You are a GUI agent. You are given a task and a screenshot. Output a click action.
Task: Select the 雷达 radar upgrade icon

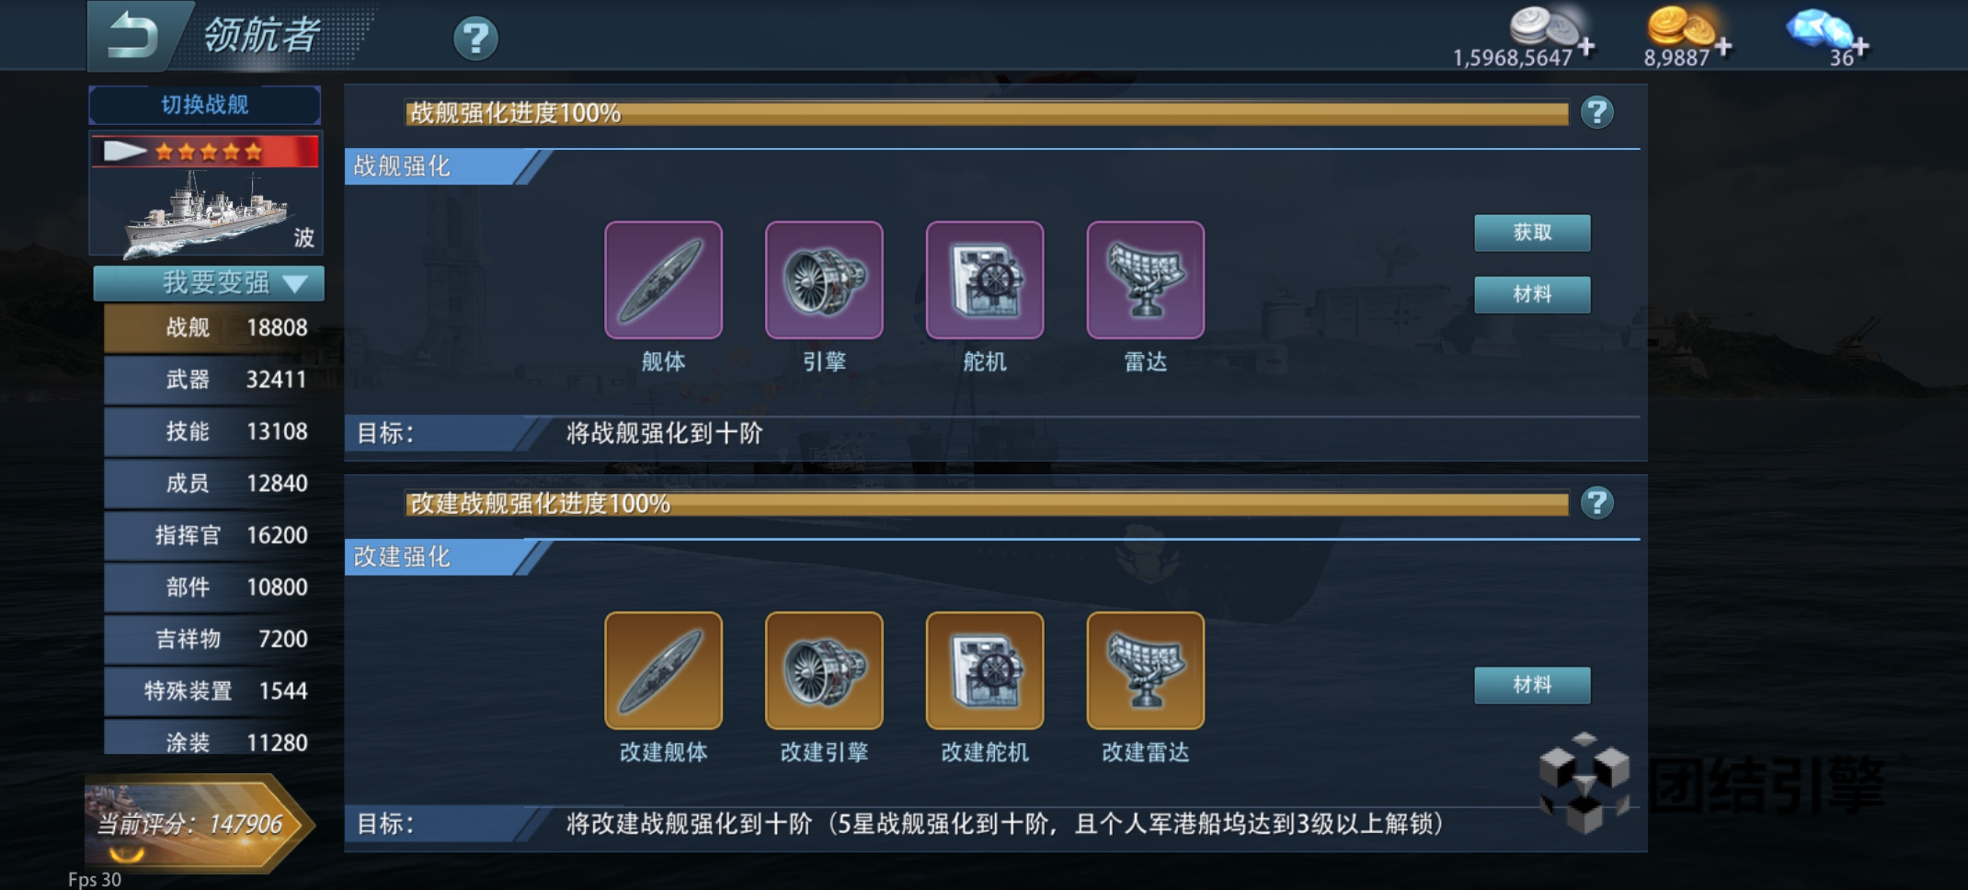pyautogui.click(x=1145, y=280)
